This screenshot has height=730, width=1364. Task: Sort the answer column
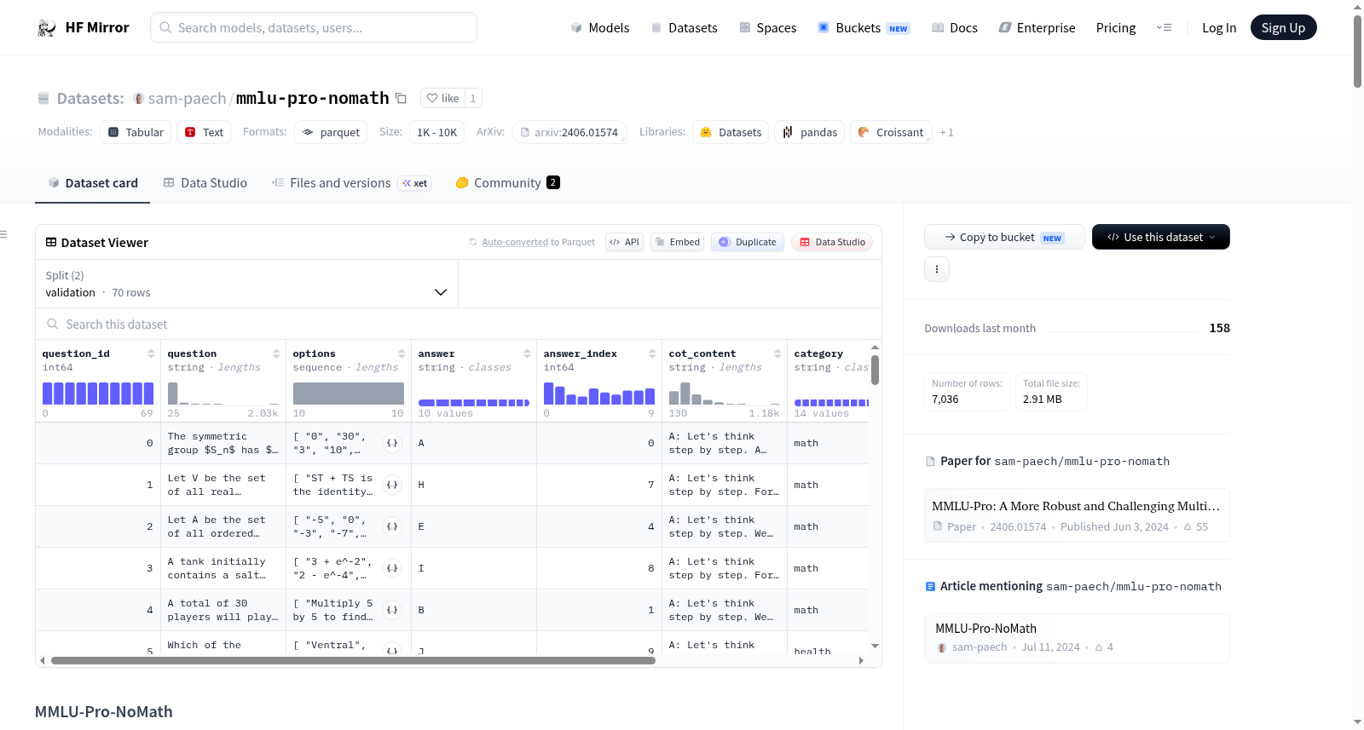[527, 354]
